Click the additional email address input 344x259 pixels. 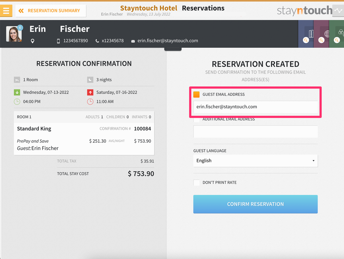pos(255,132)
